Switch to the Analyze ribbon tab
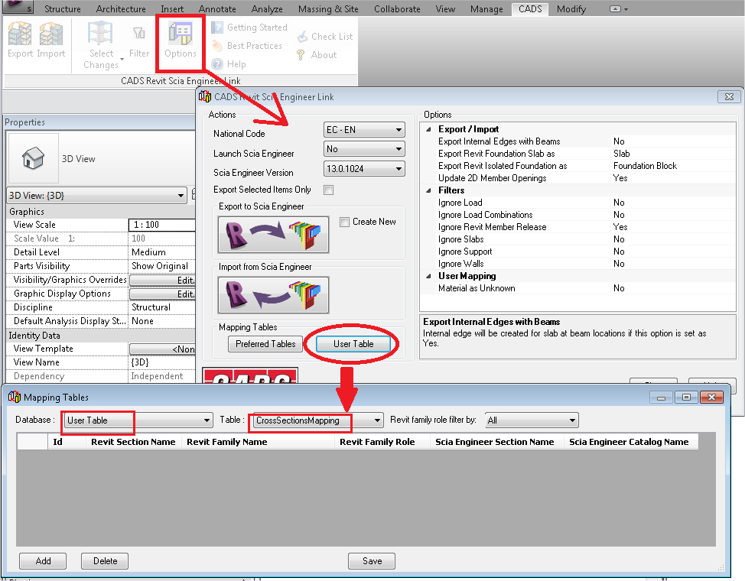The image size is (745, 581). [x=267, y=9]
